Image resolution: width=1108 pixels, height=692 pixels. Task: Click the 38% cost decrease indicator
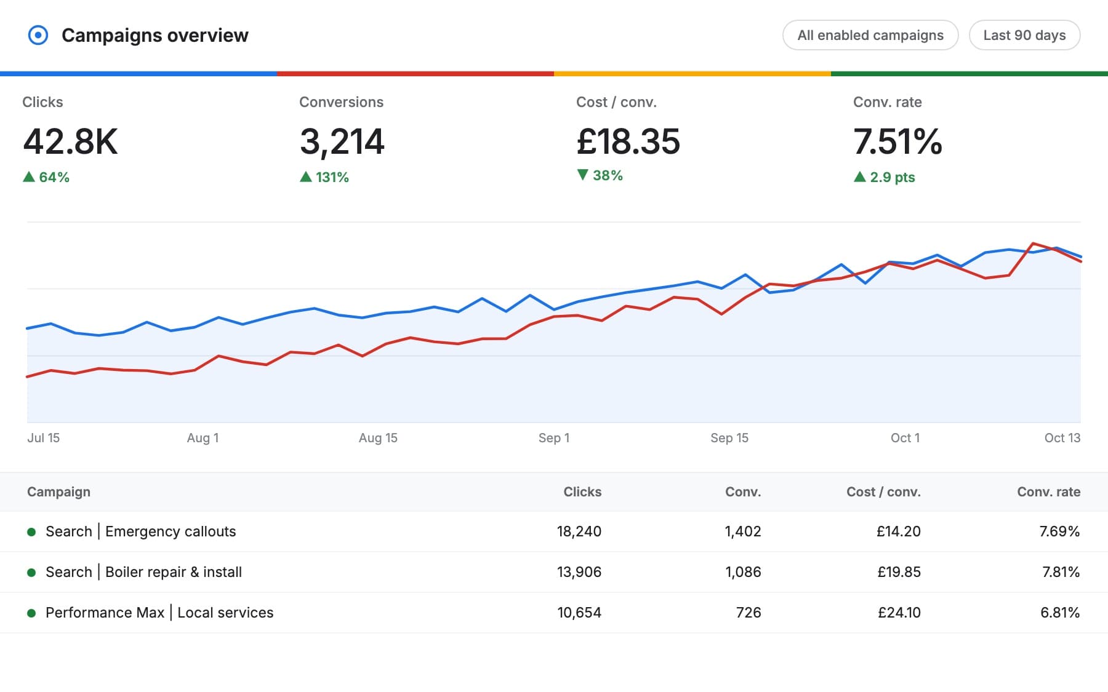coord(600,175)
